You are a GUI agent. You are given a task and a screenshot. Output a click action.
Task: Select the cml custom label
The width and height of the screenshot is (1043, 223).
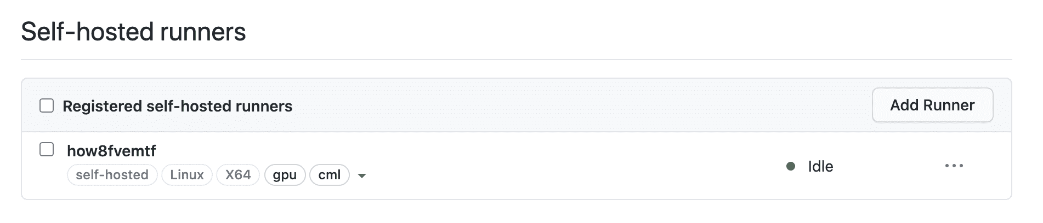(x=330, y=175)
